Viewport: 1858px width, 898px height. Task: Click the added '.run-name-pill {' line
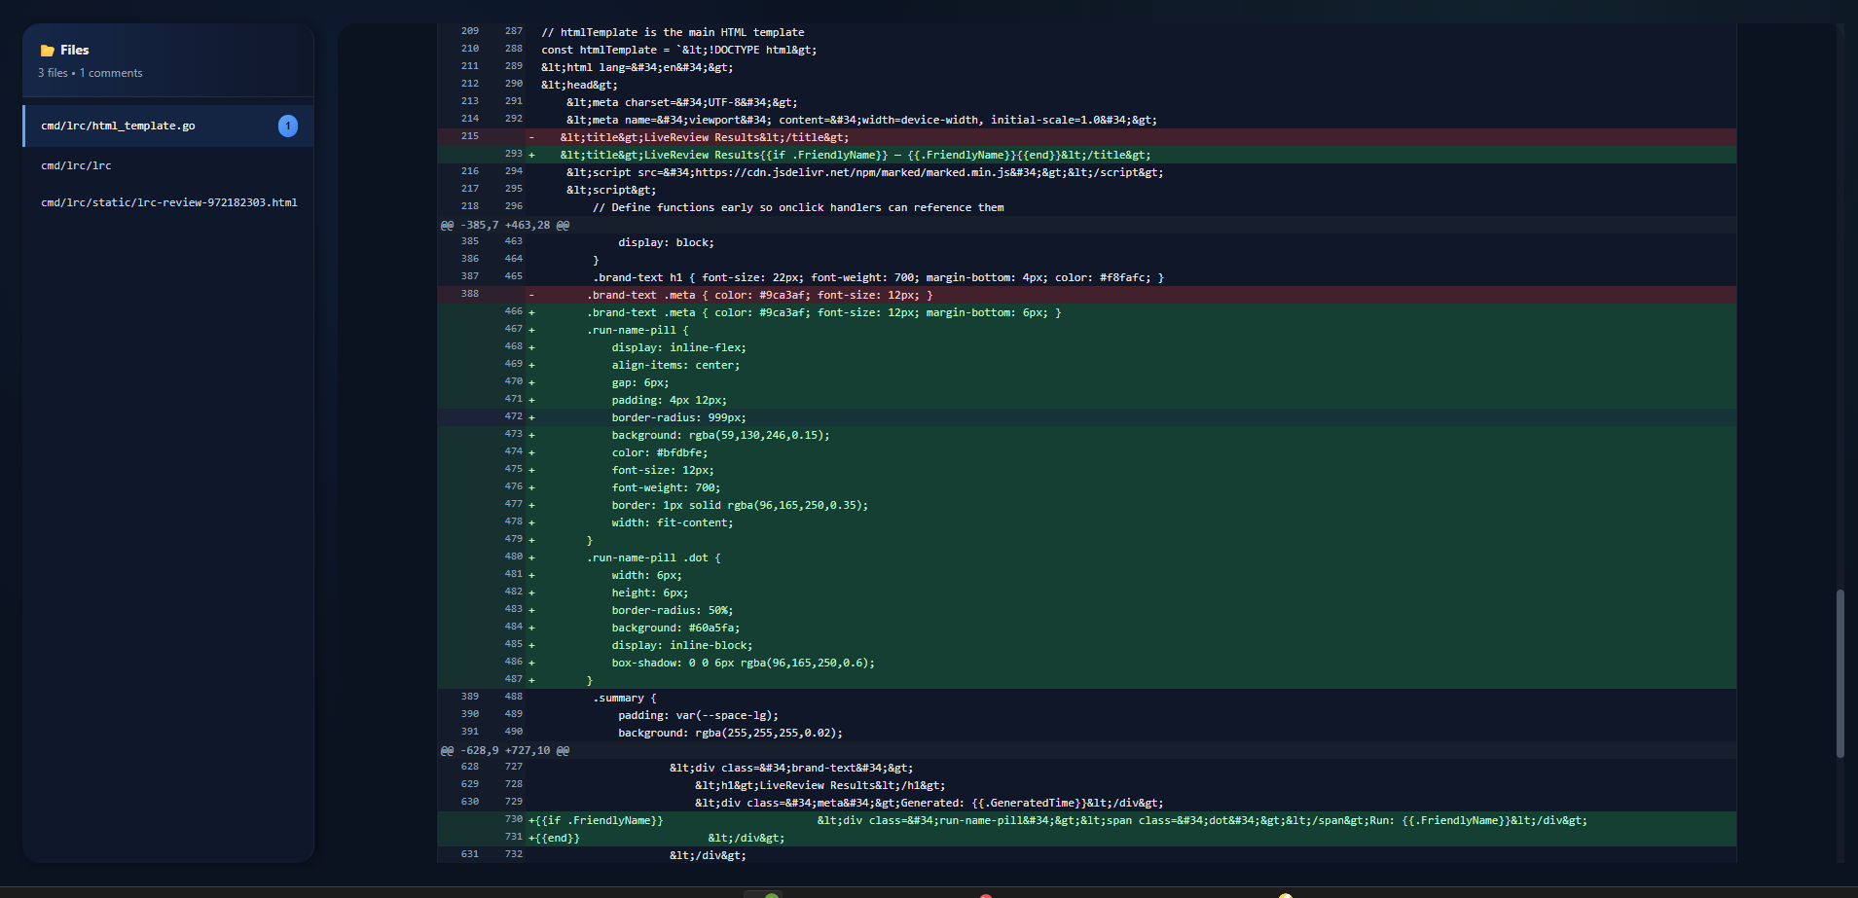pos(638,331)
